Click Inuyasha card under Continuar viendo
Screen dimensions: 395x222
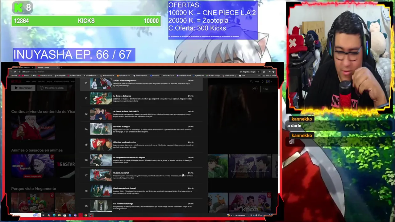click(x=33, y=128)
